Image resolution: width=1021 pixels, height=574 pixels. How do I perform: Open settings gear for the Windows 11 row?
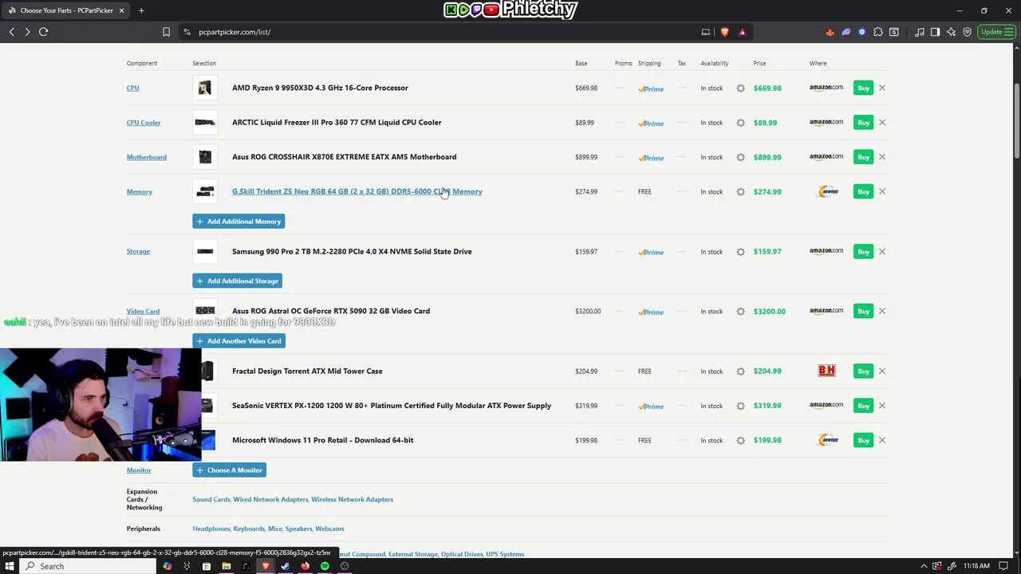740,440
